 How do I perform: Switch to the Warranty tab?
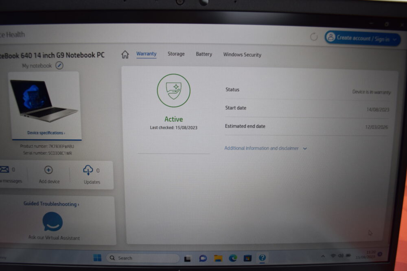pyautogui.click(x=147, y=54)
